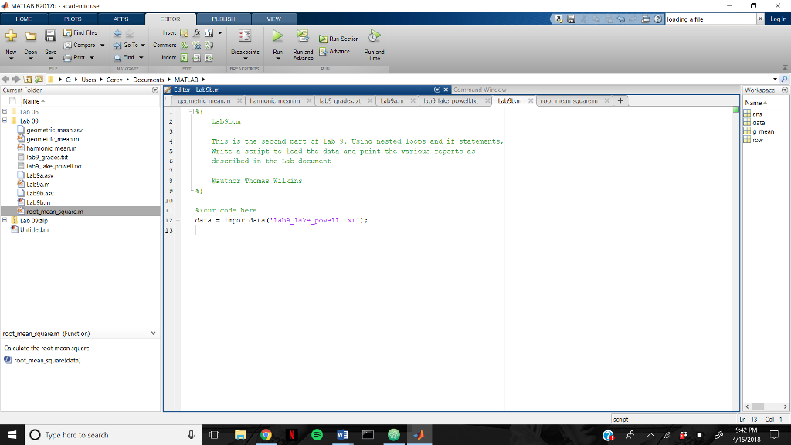Open Microsoft Word from the taskbar
The image size is (791, 445).
pyautogui.click(x=342, y=435)
